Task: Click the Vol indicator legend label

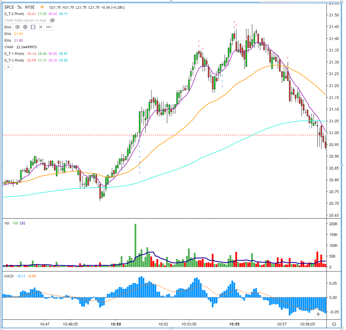Action: pos(7,223)
